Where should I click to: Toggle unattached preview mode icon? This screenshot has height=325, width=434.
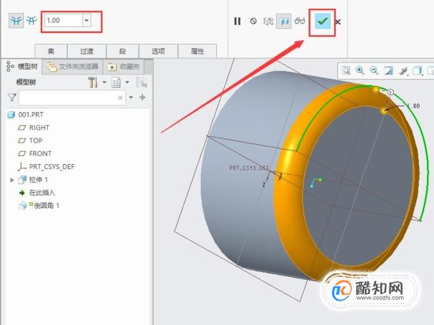[268, 21]
